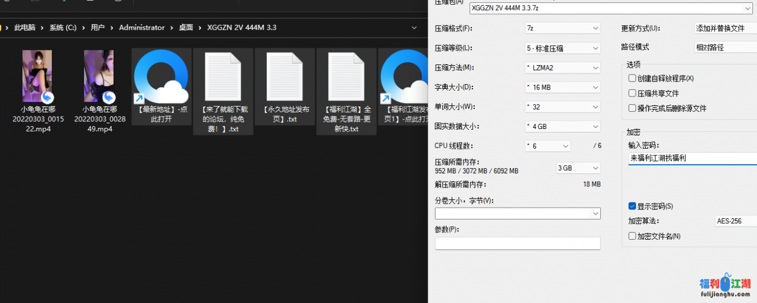Click the 输入密码 password field
Image resolution: width=757 pixels, height=303 pixels.
(692, 158)
